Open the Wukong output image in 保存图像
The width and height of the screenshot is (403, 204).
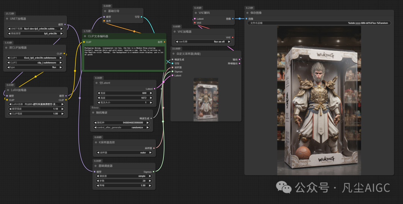319,101
